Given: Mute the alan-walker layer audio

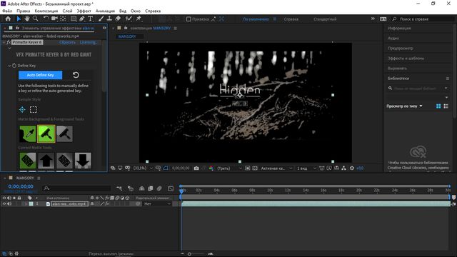Looking at the screenshot, I should click(x=9, y=203).
